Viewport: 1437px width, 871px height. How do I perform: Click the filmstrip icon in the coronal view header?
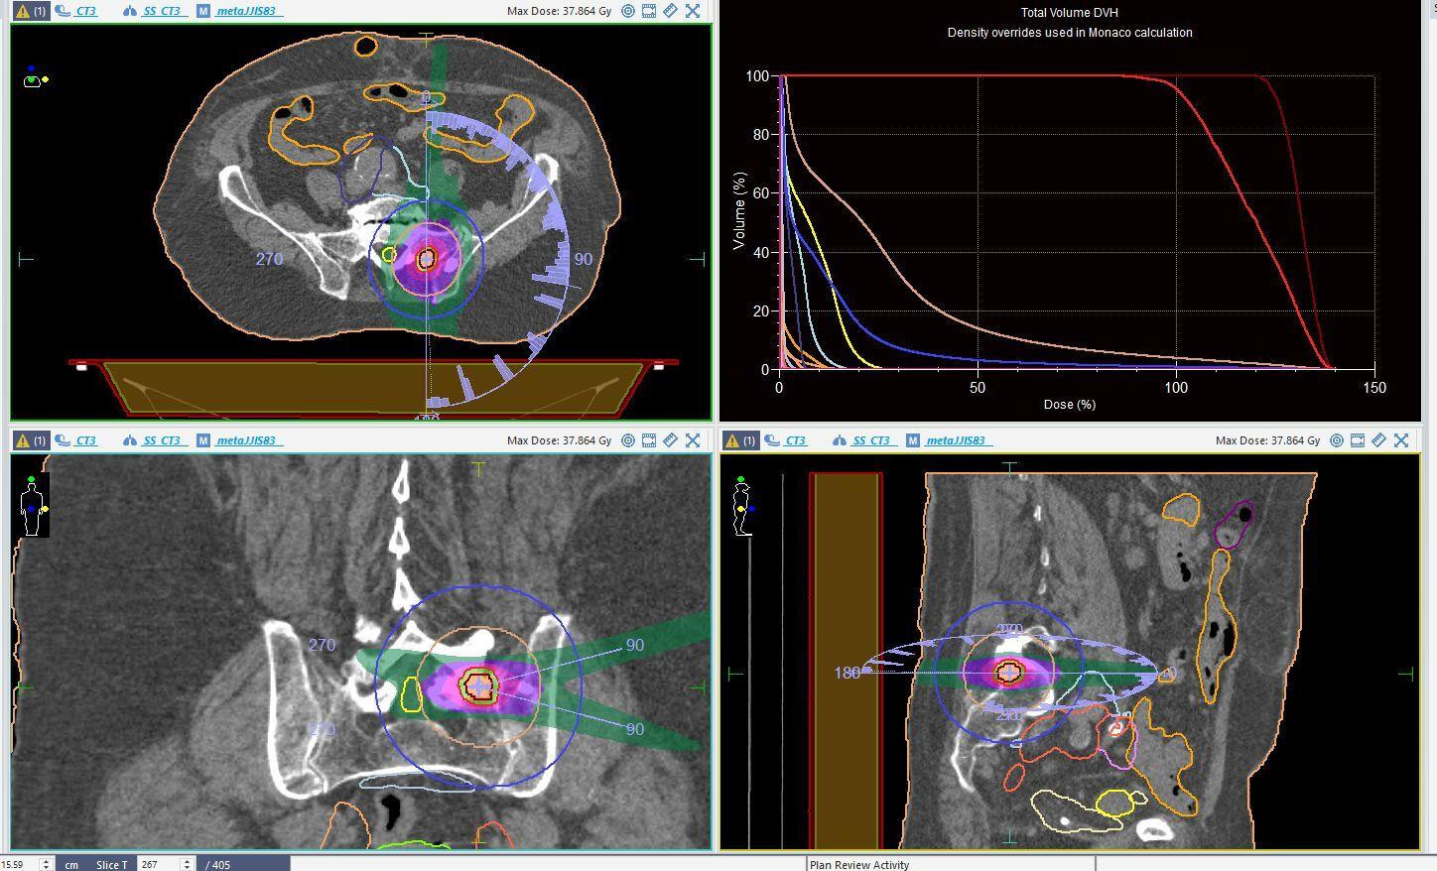click(649, 440)
